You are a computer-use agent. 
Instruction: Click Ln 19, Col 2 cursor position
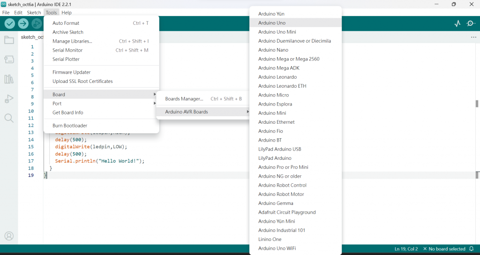tap(406, 249)
